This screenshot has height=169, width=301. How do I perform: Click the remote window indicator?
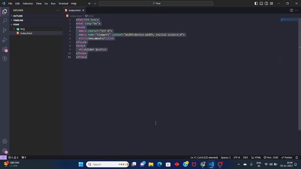tap(3, 158)
